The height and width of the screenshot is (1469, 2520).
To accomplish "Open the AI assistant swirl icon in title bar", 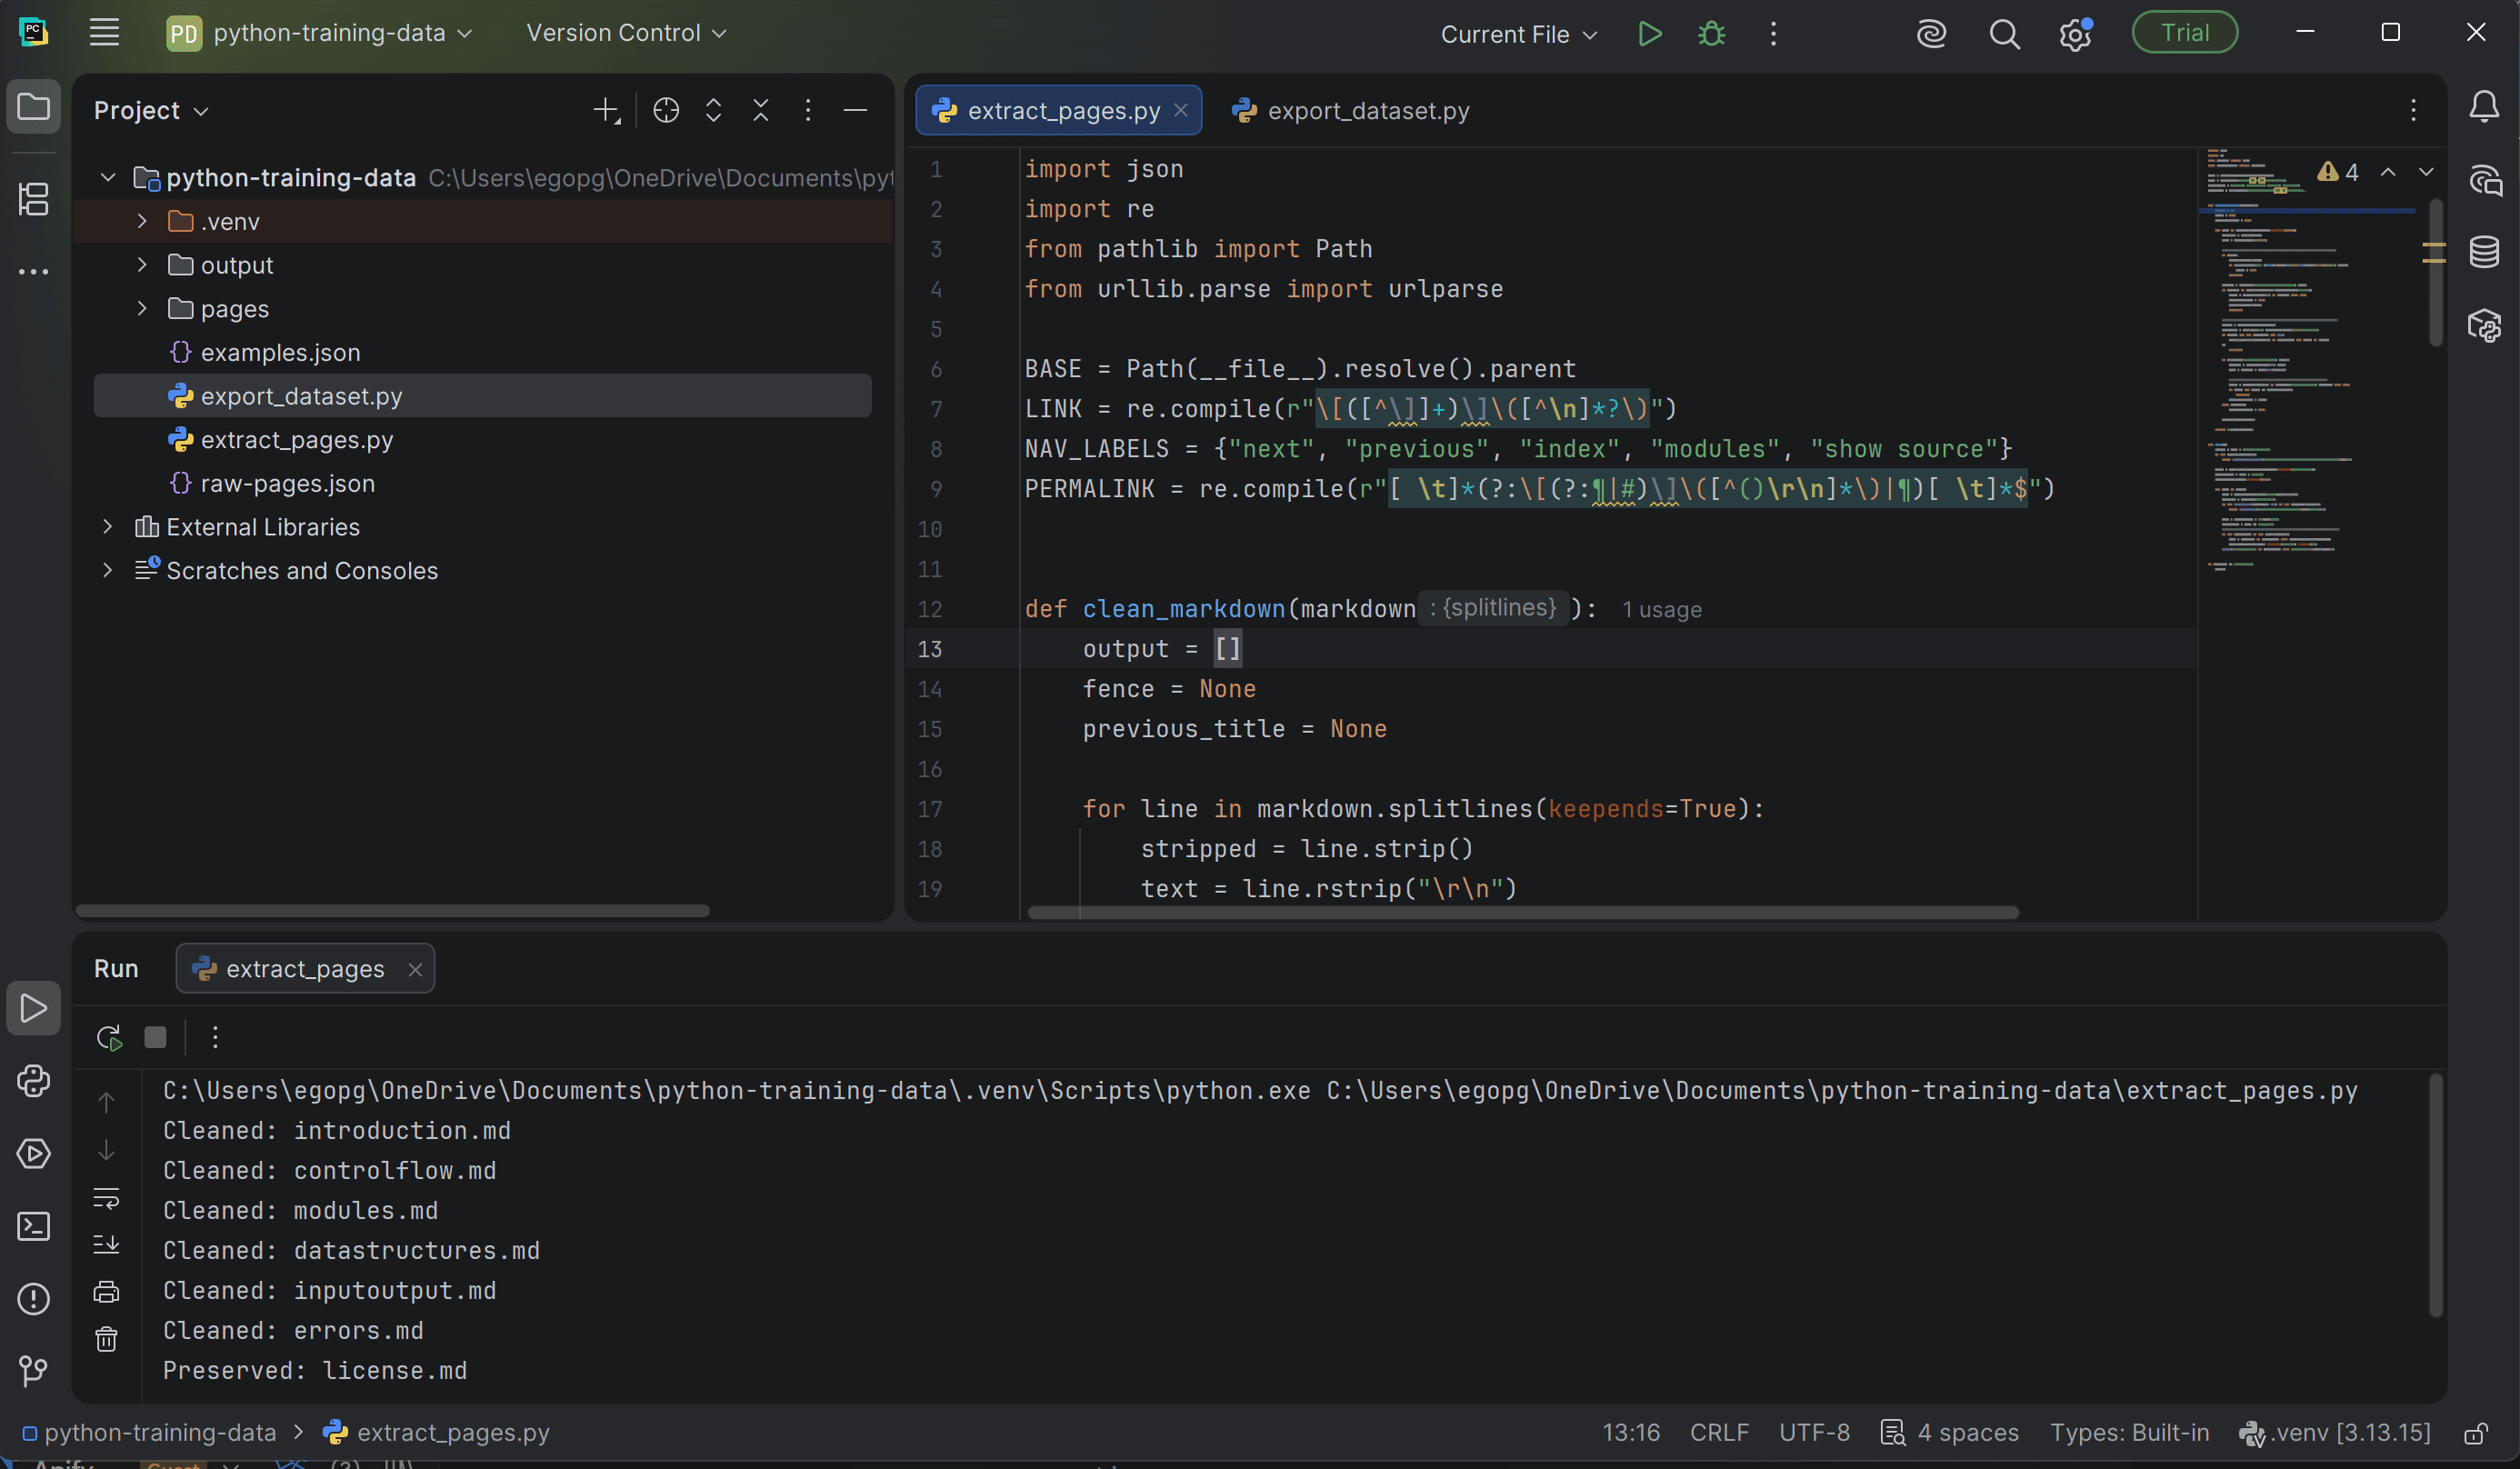I will pyautogui.click(x=1931, y=34).
